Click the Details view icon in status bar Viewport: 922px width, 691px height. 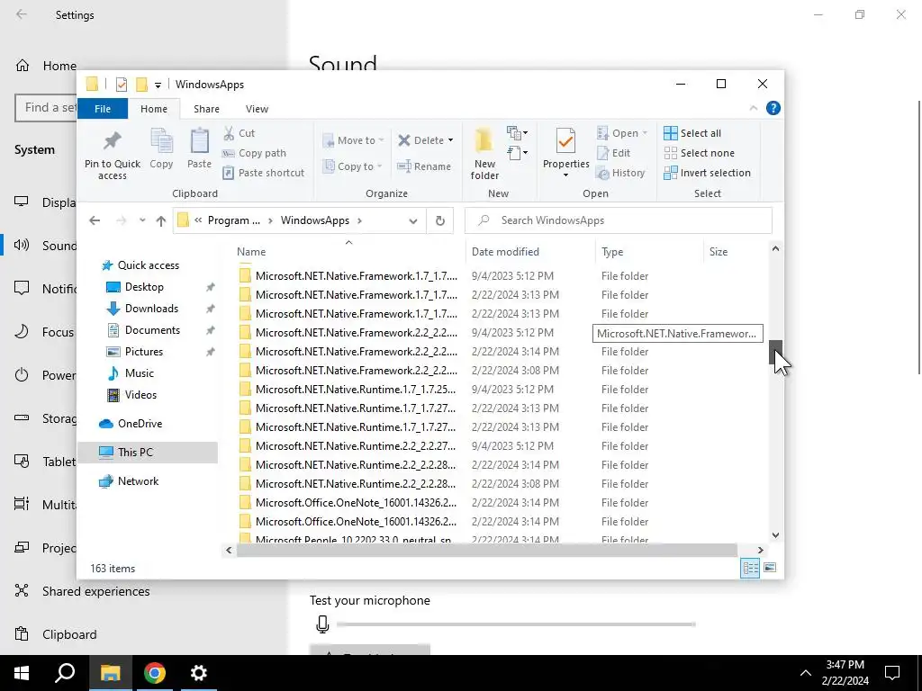(x=750, y=569)
